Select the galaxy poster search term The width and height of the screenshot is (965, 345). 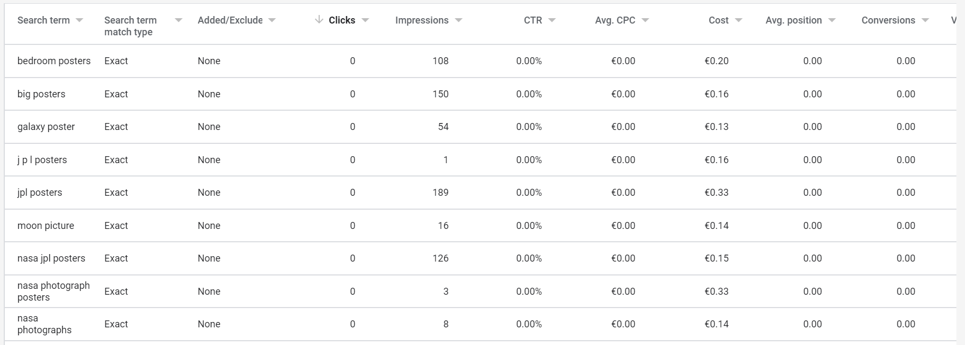click(46, 127)
